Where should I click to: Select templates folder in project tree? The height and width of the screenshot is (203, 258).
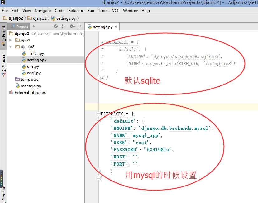[x=46, y=79]
